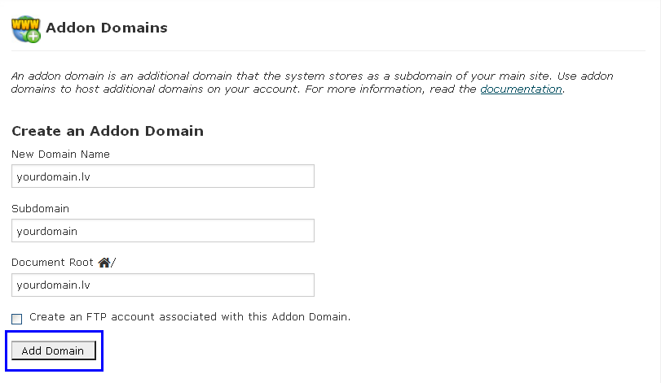Click the slash after the home icon
The height and width of the screenshot is (383, 661).
point(113,263)
